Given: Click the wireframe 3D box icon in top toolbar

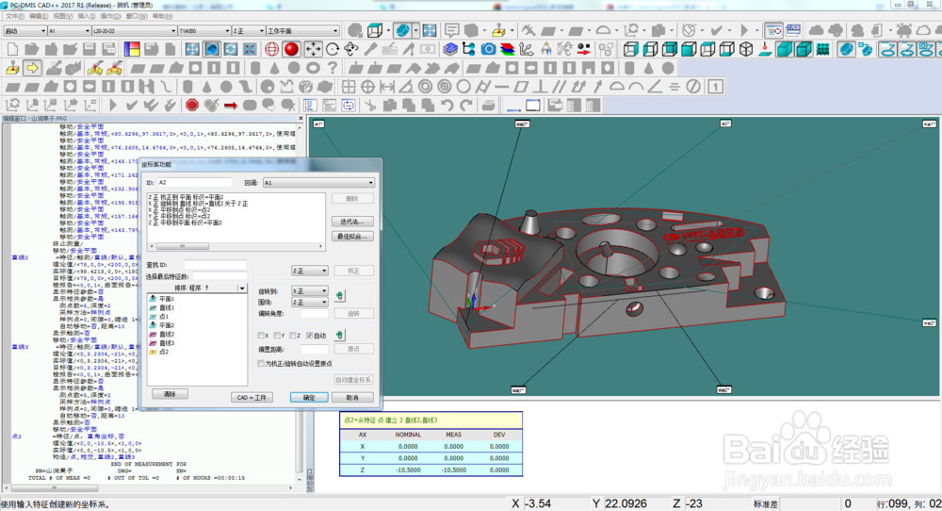Looking at the screenshot, I should click(x=375, y=30).
